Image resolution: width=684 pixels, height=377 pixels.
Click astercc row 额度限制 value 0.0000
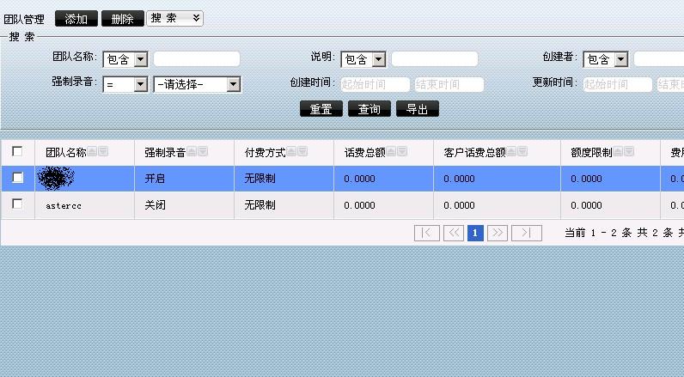point(586,205)
